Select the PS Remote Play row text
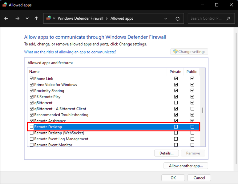Viewport: 238px width, 184px height. point(47,97)
